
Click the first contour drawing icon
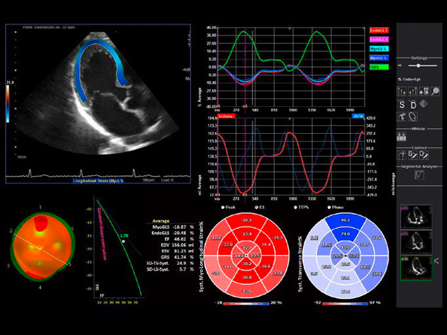pyautogui.click(x=402, y=154)
